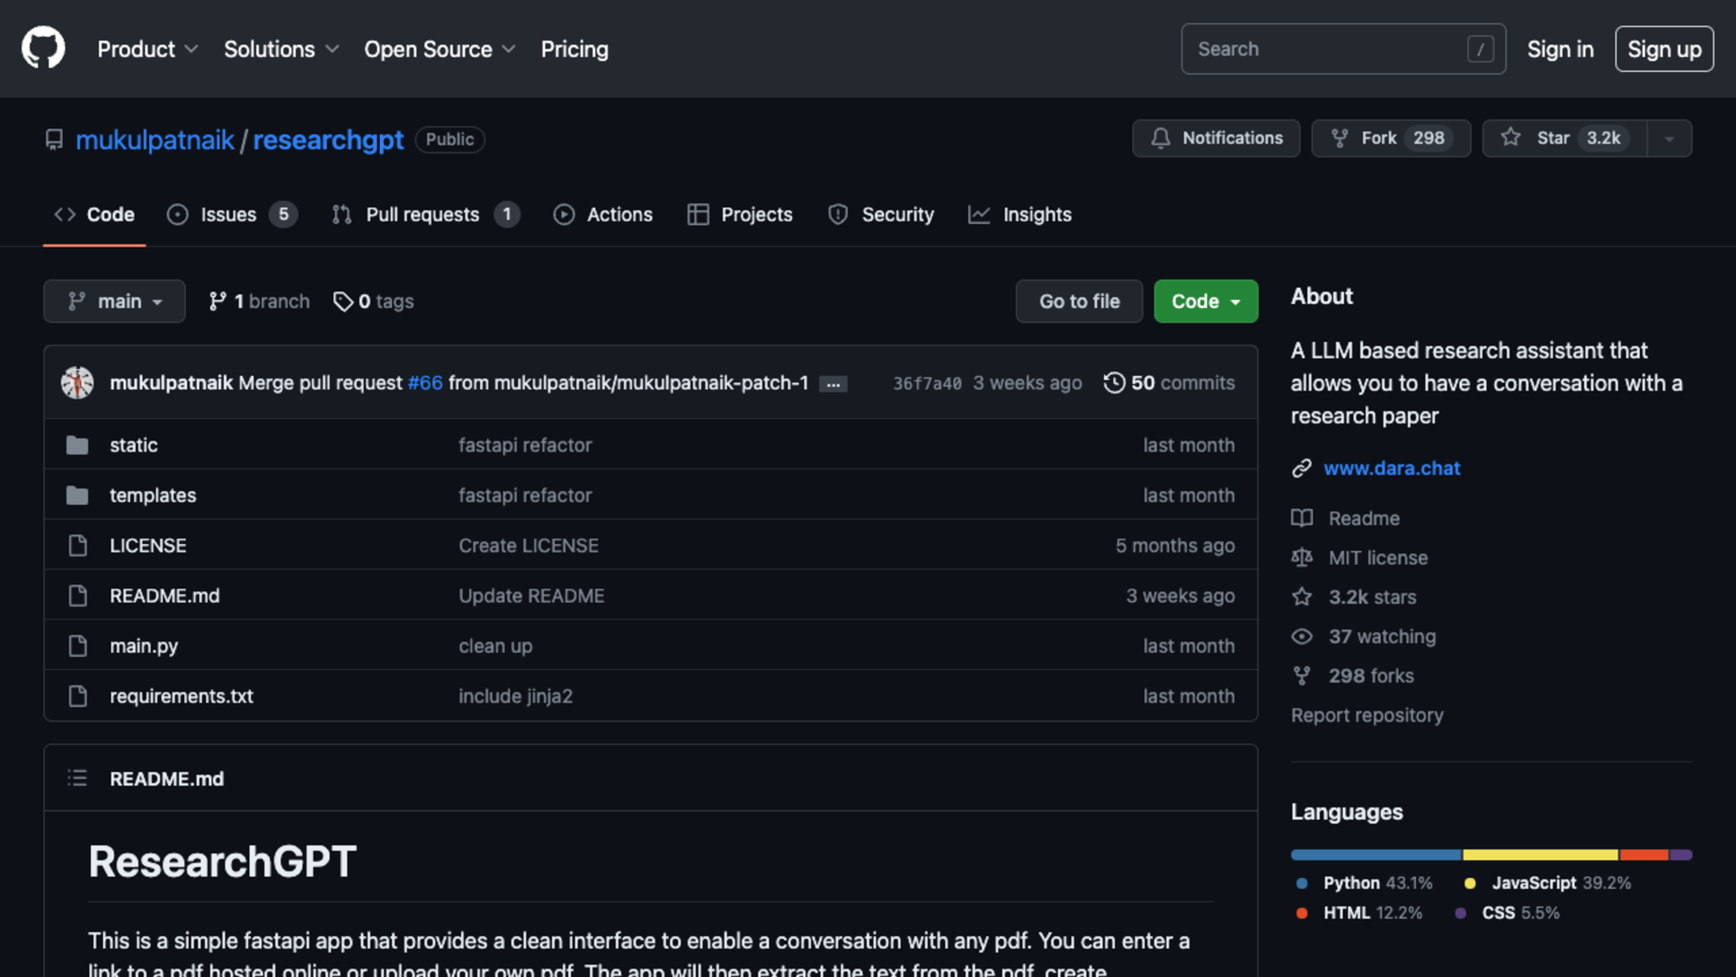The height and width of the screenshot is (977, 1736).
Task: Open the main branch selector dropdown
Action: point(114,301)
